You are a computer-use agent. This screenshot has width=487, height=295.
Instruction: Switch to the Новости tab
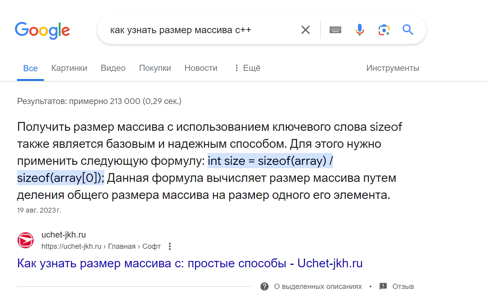point(201,68)
